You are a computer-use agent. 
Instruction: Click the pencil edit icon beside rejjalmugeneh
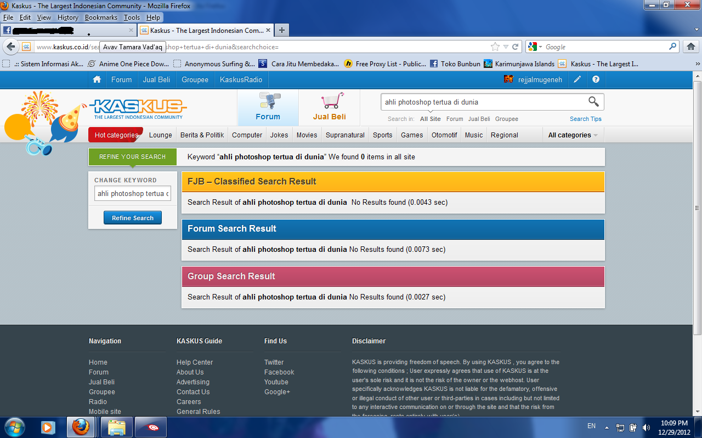pos(577,79)
